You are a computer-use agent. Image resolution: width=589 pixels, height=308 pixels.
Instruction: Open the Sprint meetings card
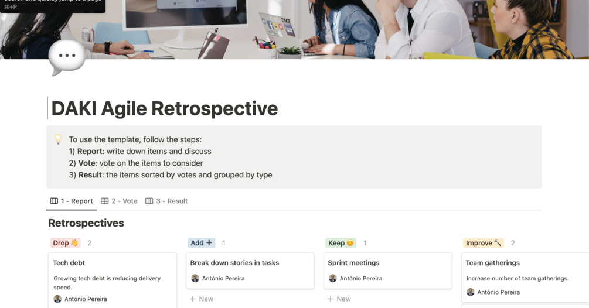click(x=387, y=271)
